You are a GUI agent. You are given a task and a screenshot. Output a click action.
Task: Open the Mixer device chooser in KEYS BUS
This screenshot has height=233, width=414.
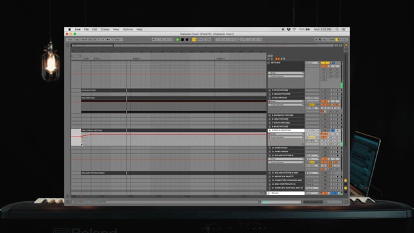(286, 73)
